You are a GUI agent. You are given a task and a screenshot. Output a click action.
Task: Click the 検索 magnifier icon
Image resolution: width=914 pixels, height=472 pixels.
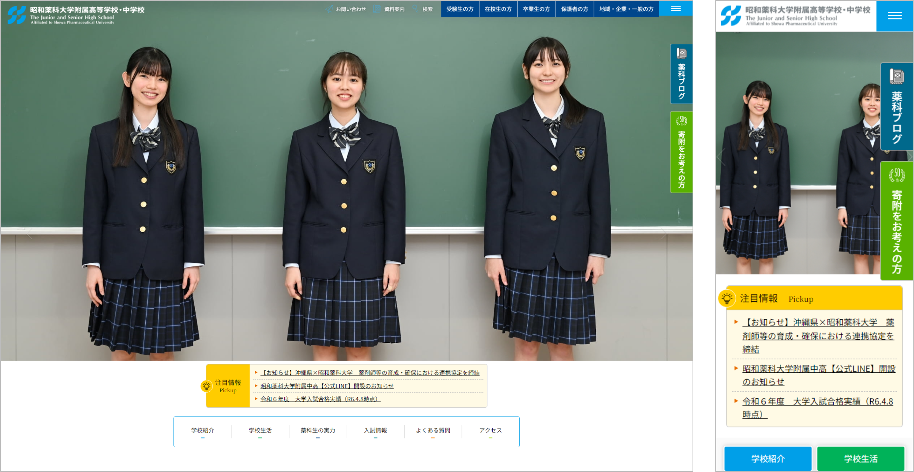415,8
